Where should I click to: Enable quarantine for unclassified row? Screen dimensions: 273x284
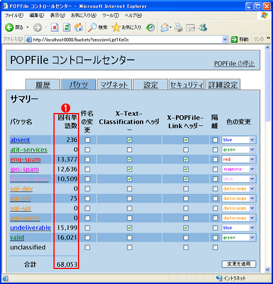click(215, 247)
